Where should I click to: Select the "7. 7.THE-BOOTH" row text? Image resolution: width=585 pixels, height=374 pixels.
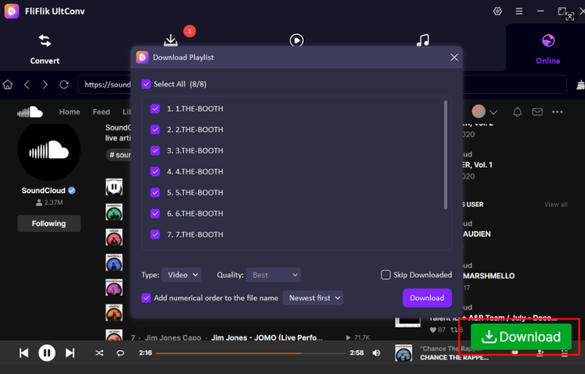tap(195, 234)
